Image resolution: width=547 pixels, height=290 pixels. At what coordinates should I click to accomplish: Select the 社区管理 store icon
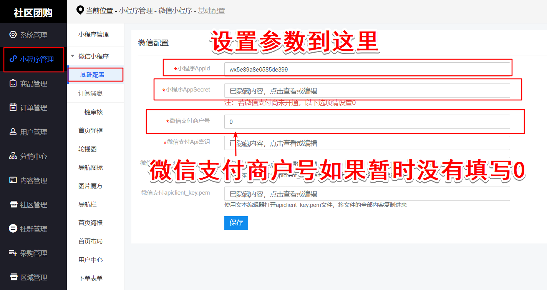tap(13, 205)
